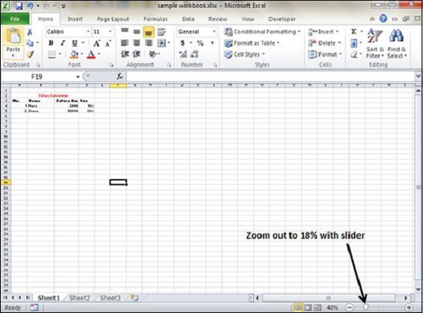
Task: Click the Copy icon
Action: (30, 43)
